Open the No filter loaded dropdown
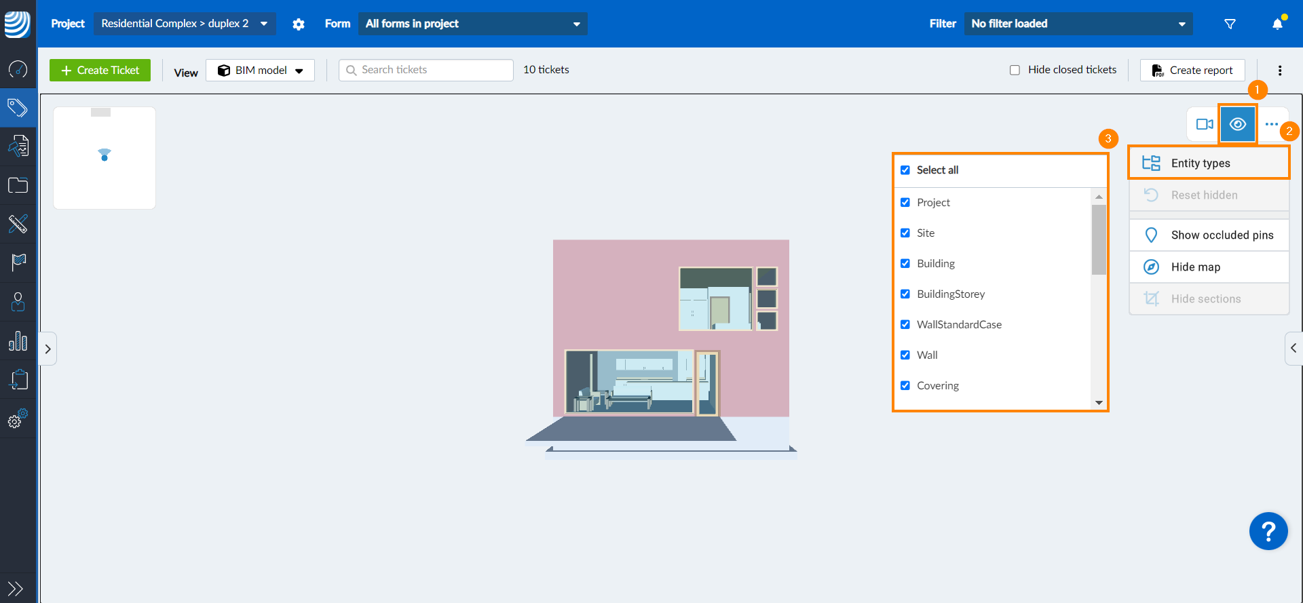 1078,24
